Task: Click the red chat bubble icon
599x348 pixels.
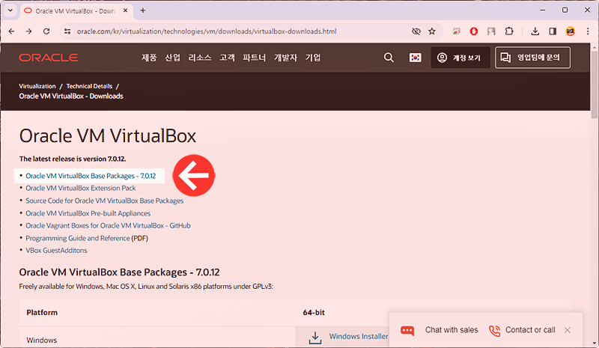Action: click(x=407, y=331)
